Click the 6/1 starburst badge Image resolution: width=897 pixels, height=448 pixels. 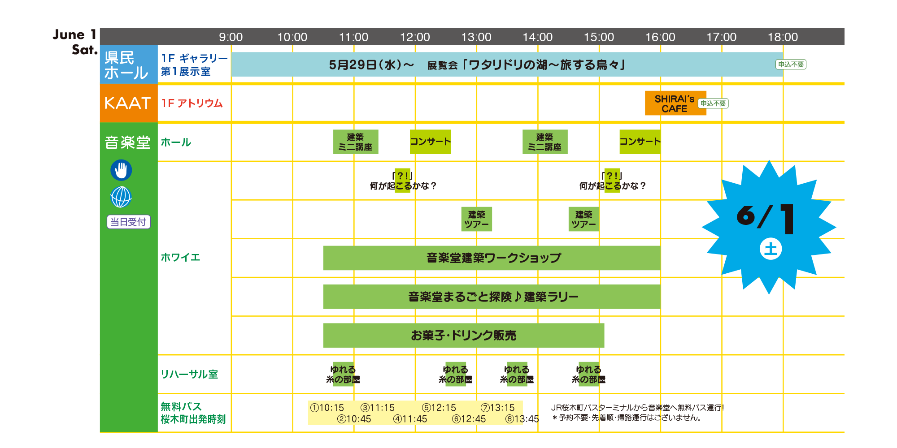(x=769, y=227)
